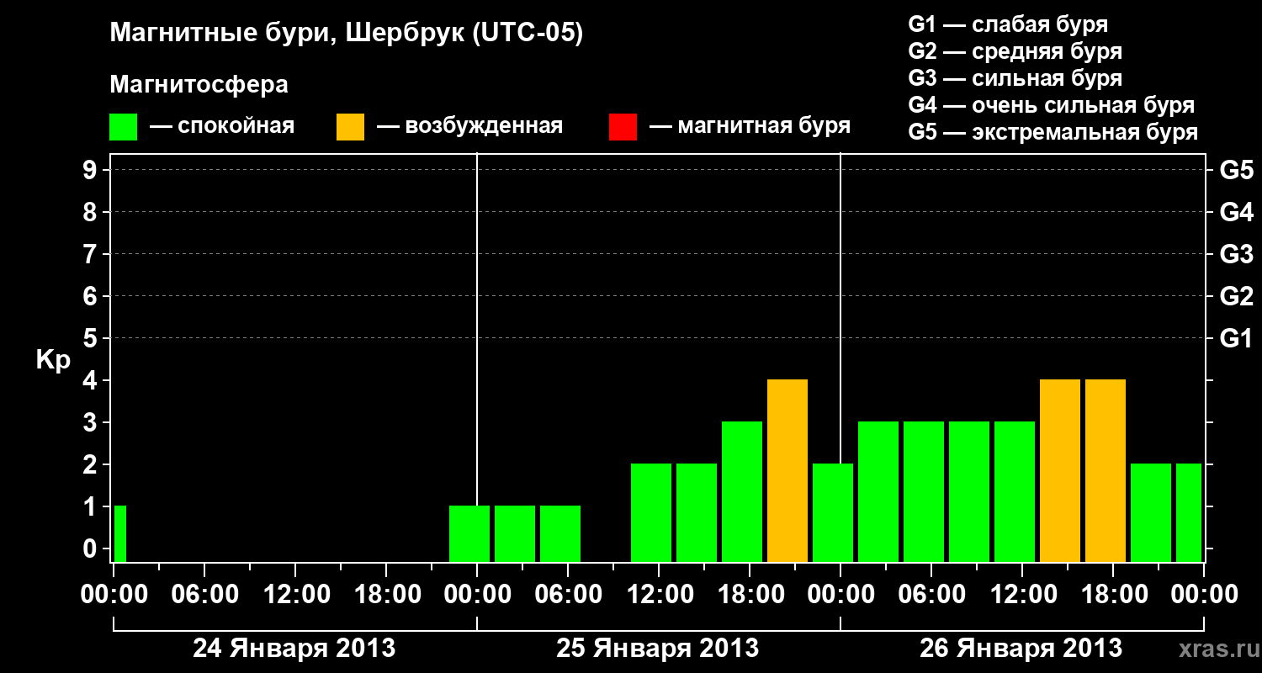Screen dimensions: 1262x673
Task: Click the last narrow green Kp 2 bar on 26 Января
Action: point(1189,512)
